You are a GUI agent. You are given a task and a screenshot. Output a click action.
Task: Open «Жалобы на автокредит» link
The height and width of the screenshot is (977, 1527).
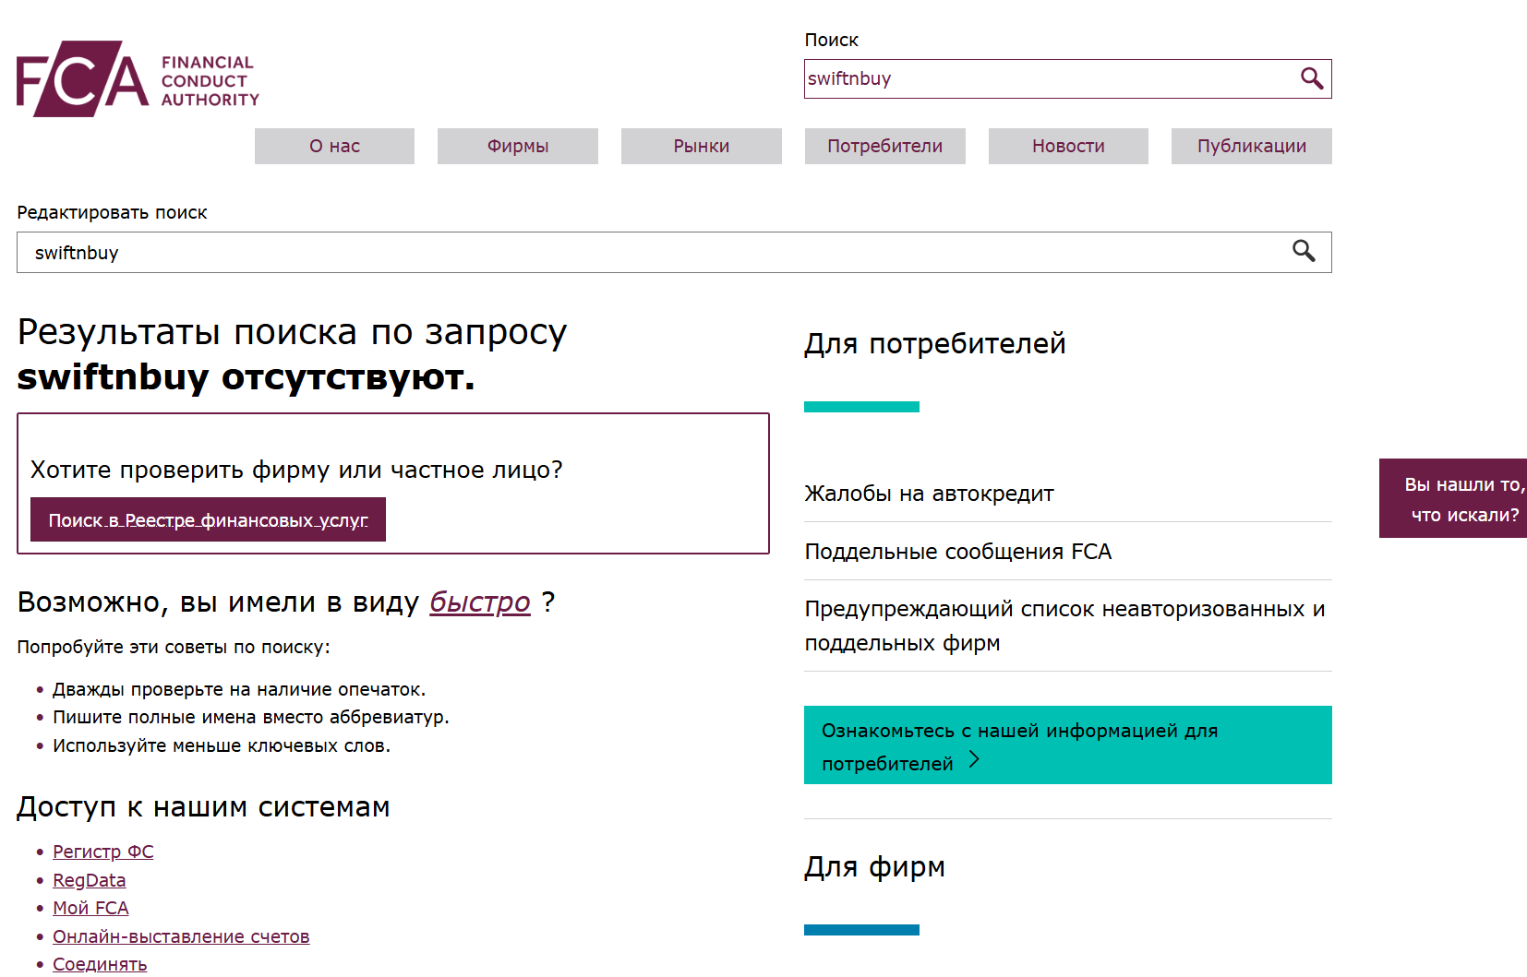point(929,494)
